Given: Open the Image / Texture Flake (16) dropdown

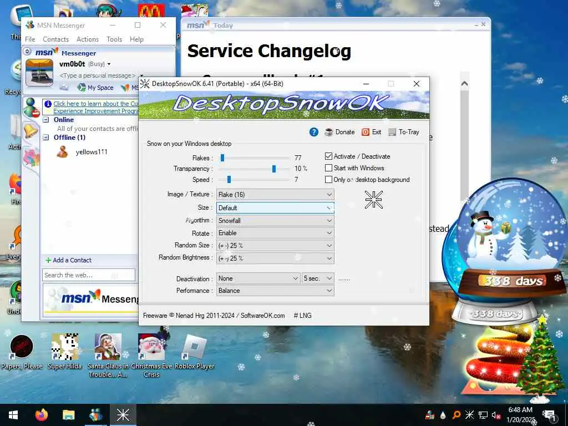Looking at the screenshot, I should point(275,195).
